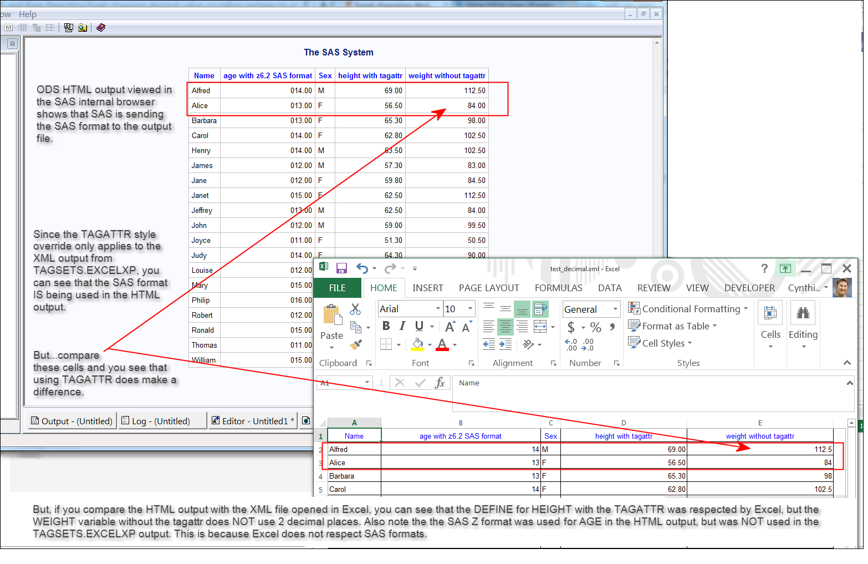Open the Cell Styles dropdown
The height and width of the screenshot is (564, 868).
click(x=660, y=343)
